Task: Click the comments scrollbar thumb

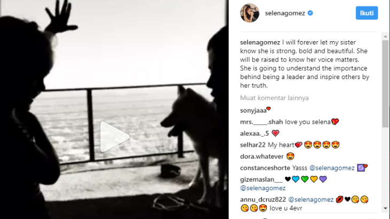Action: coord(385,84)
